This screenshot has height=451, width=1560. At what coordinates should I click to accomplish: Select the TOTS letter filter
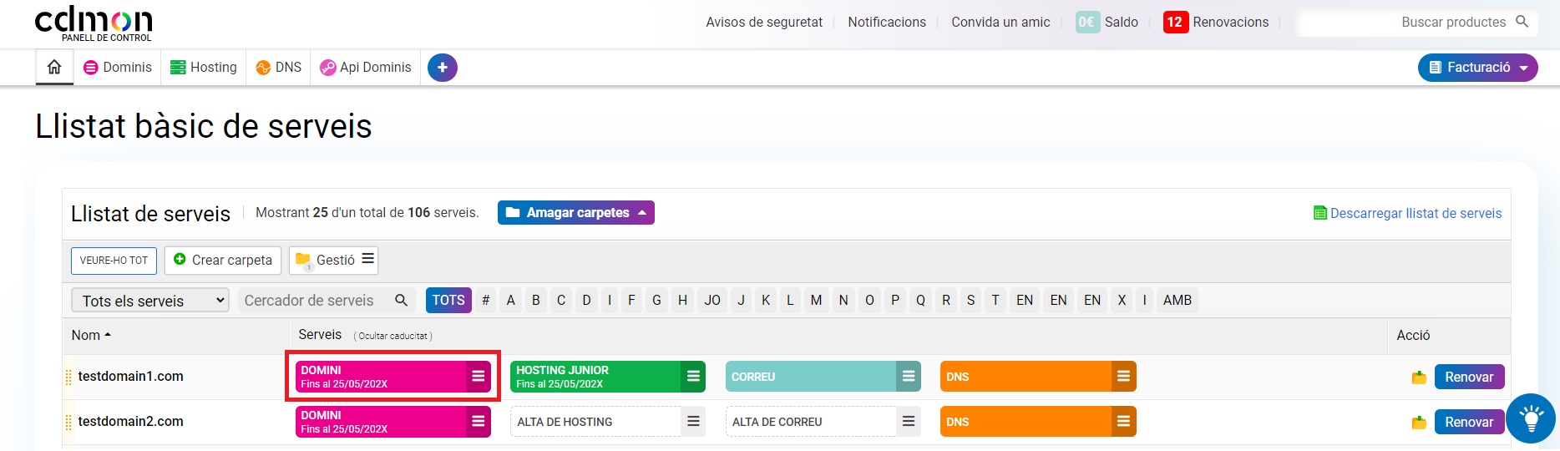click(x=448, y=300)
